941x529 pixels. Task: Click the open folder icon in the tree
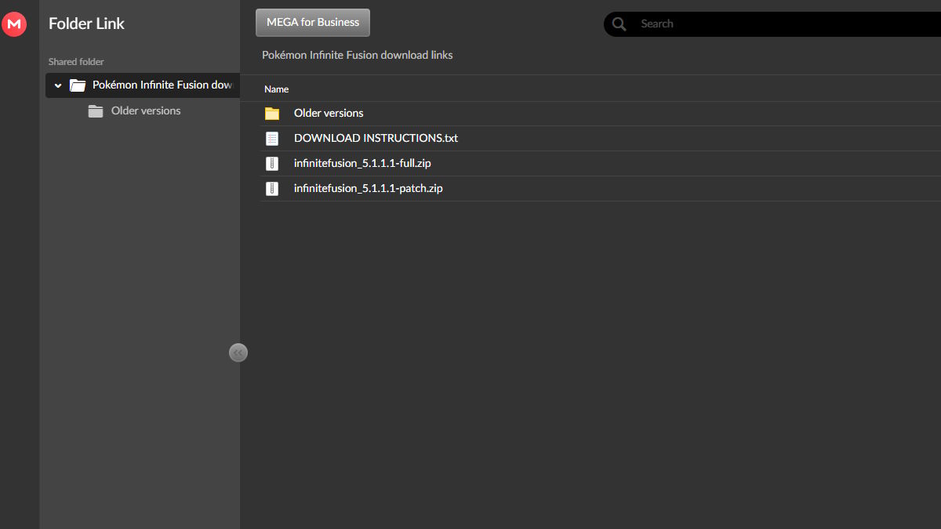coord(77,85)
